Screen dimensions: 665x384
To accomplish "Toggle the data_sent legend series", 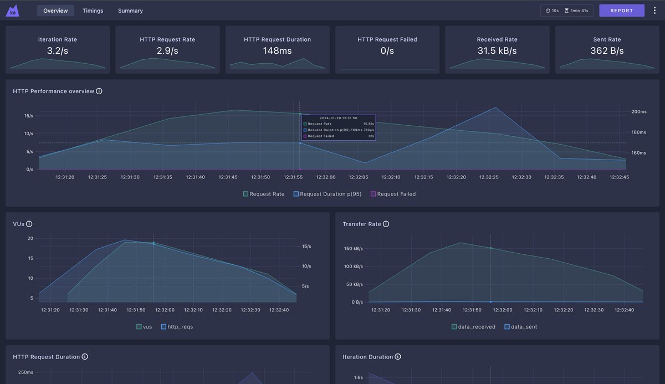I will click(520, 327).
